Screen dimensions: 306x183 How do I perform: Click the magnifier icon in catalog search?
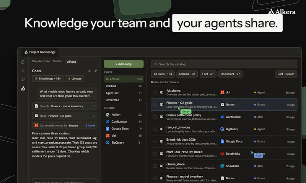tap(156, 64)
